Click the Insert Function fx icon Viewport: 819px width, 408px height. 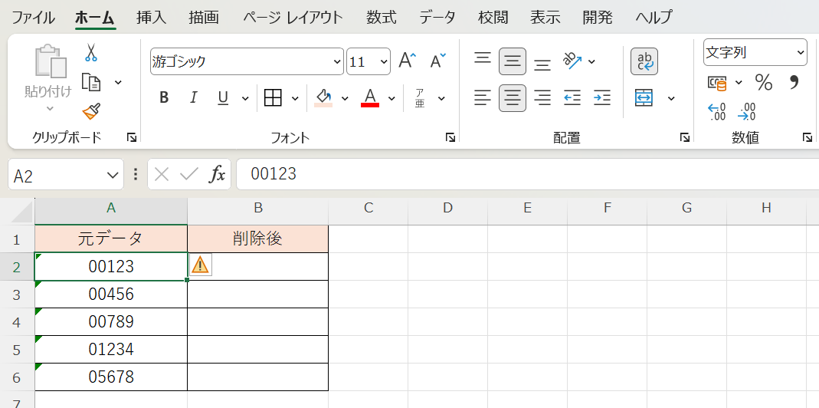click(x=218, y=175)
